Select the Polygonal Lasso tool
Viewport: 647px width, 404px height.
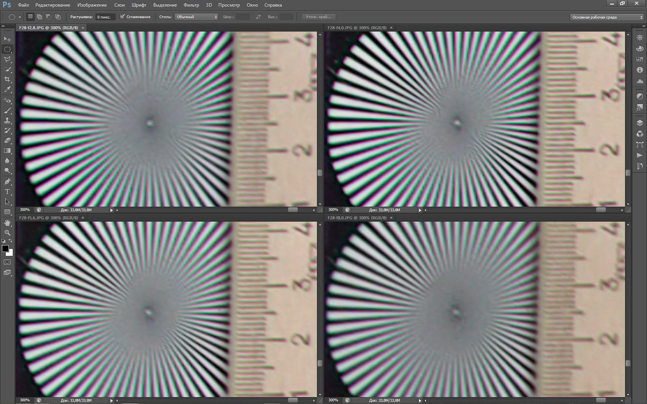7,59
